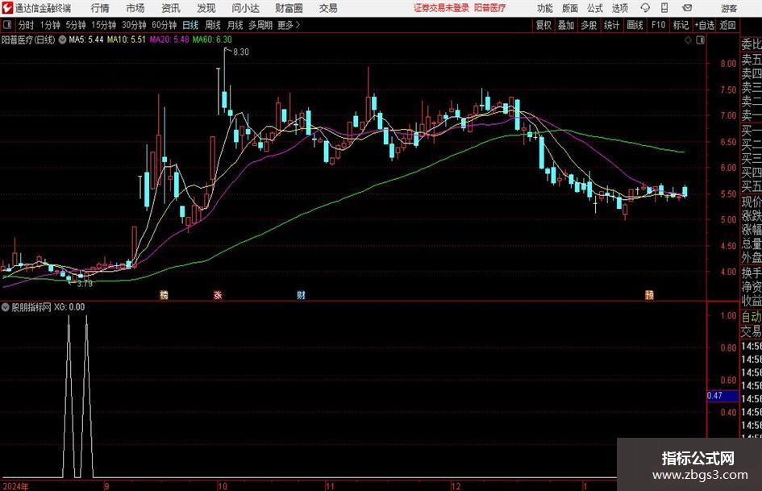
Task: Open main chart indicator settings circle icon
Action: coord(62,40)
